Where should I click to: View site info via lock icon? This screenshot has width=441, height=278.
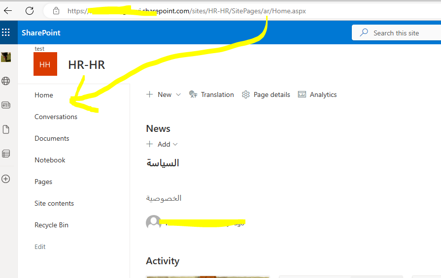click(56, 11)
